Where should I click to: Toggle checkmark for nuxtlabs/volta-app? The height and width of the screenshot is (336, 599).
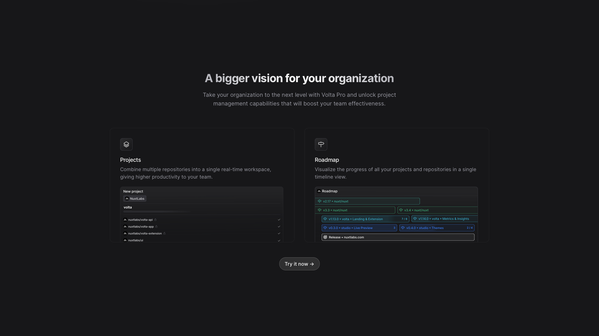tap(279, 226)
